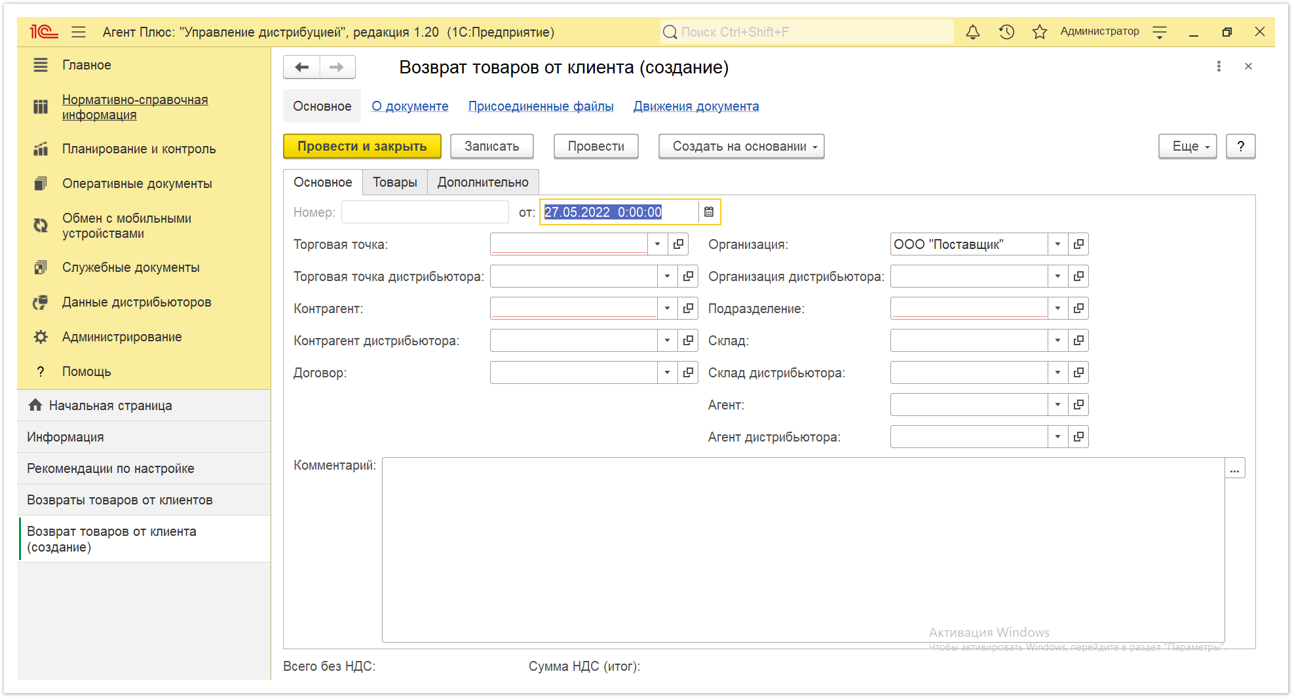Open Торговая точка дистрибьютора record icon
1292x697 pixels.
click(x=688, y=276)
